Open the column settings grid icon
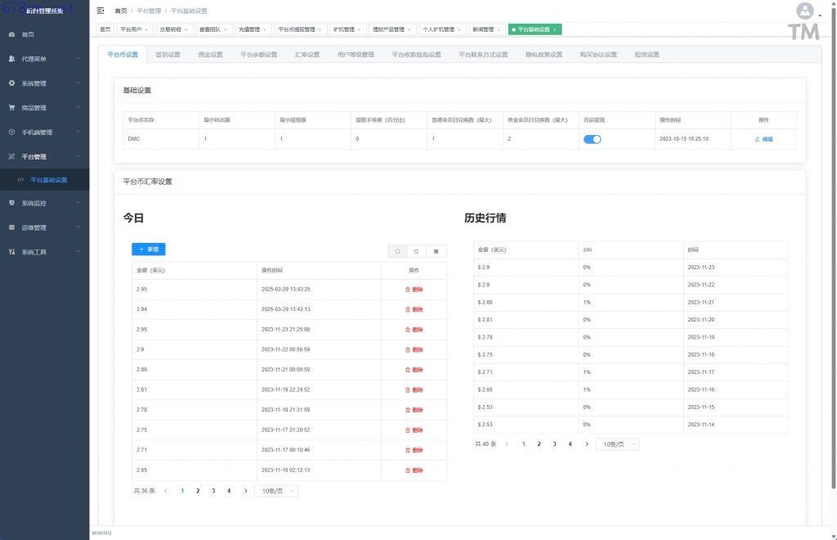The height and width of the screenshot is (540, 837). [x=436, y=251]
